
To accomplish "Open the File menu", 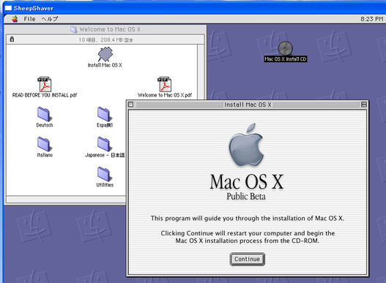I will (29, 19).
